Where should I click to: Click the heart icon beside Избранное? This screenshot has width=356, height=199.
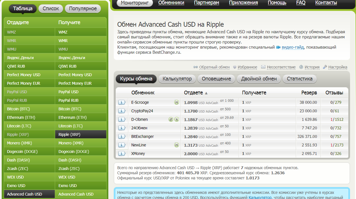pos(235,67)
